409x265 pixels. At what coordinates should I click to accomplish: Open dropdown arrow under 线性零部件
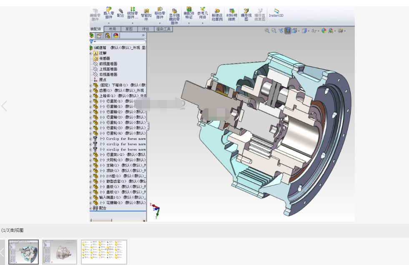(x=133, y=23)
